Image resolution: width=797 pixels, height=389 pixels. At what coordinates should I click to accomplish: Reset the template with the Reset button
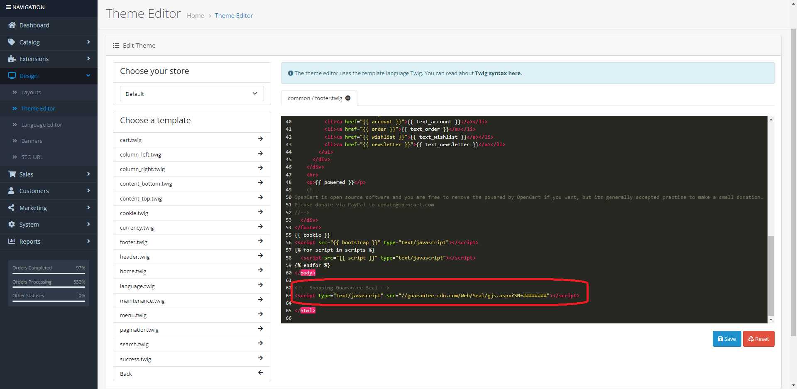[758, 339]
